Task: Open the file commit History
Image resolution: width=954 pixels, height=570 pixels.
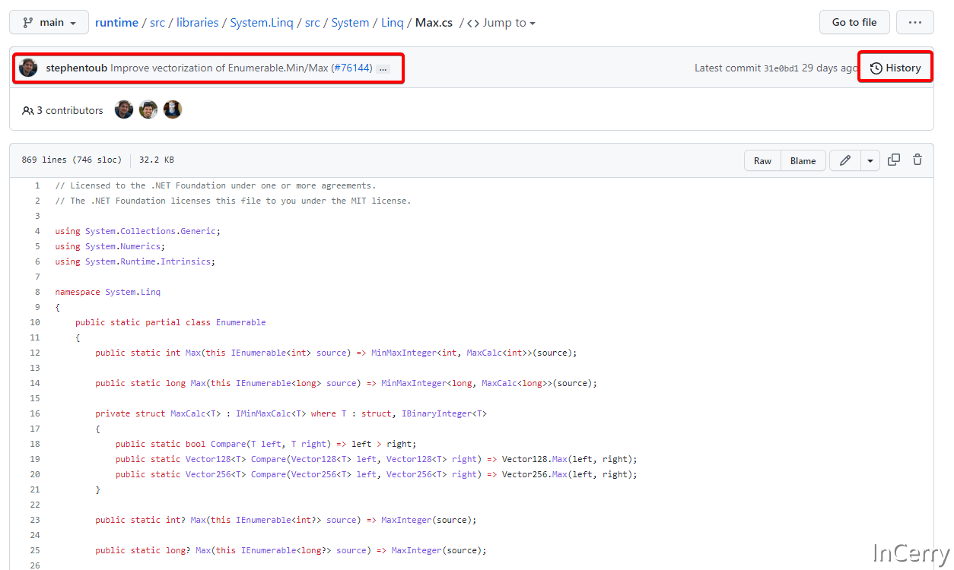Action: 895,68
